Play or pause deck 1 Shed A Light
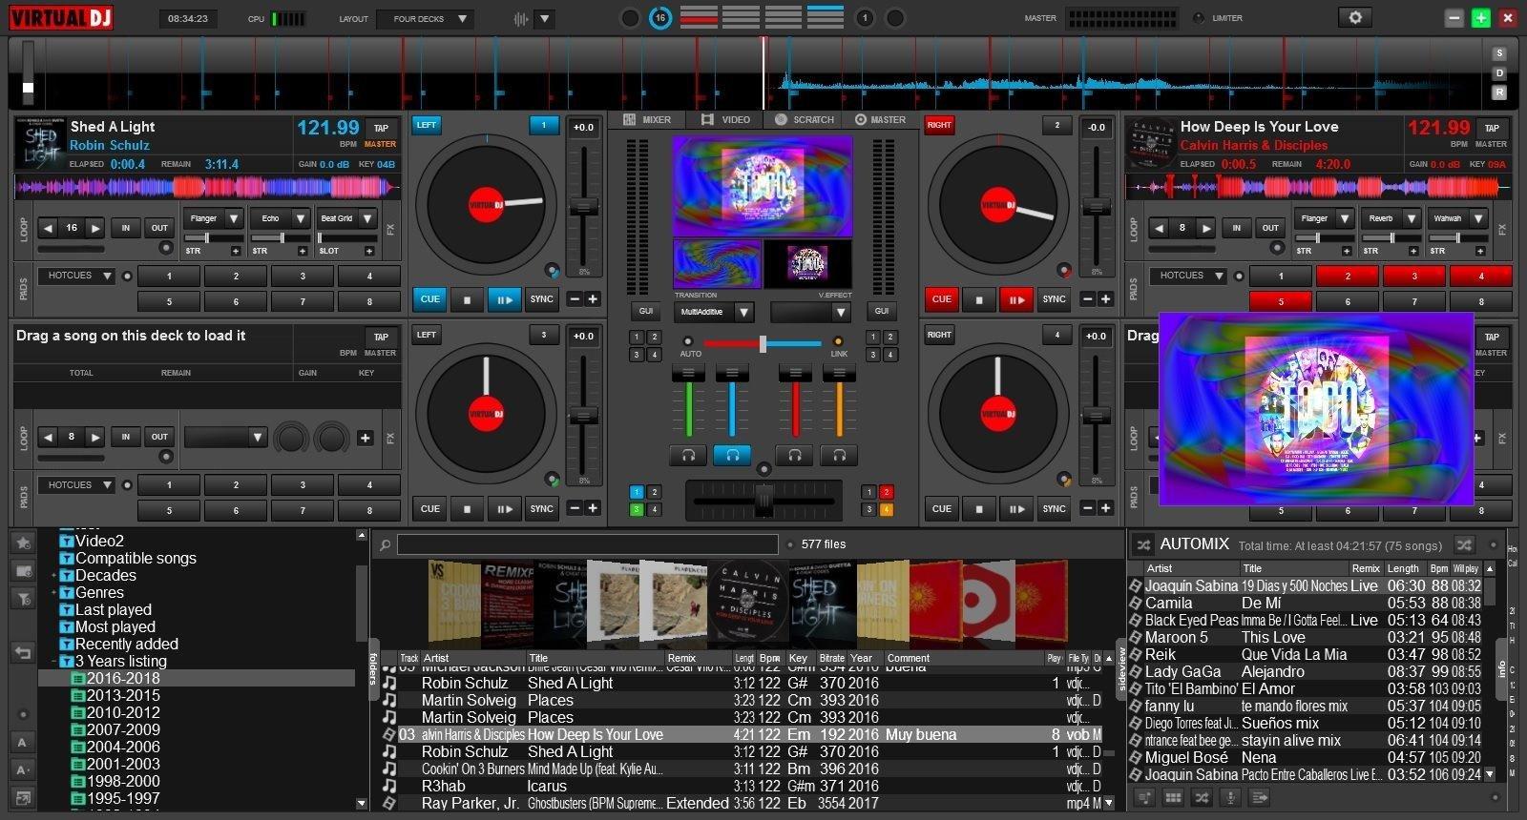The image size is (1527, 820). pos(504,299)
